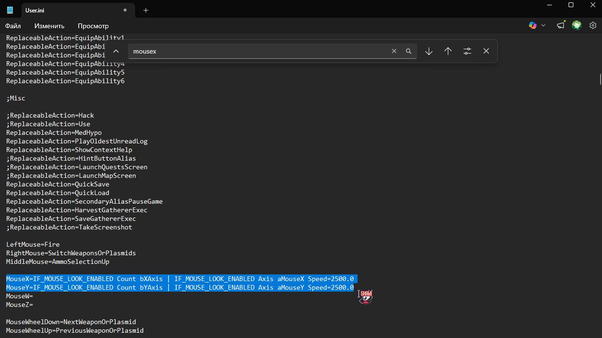Open find options sliders icon
The image size is (602, 338).
pyautogui.click(x=467, y=51)
